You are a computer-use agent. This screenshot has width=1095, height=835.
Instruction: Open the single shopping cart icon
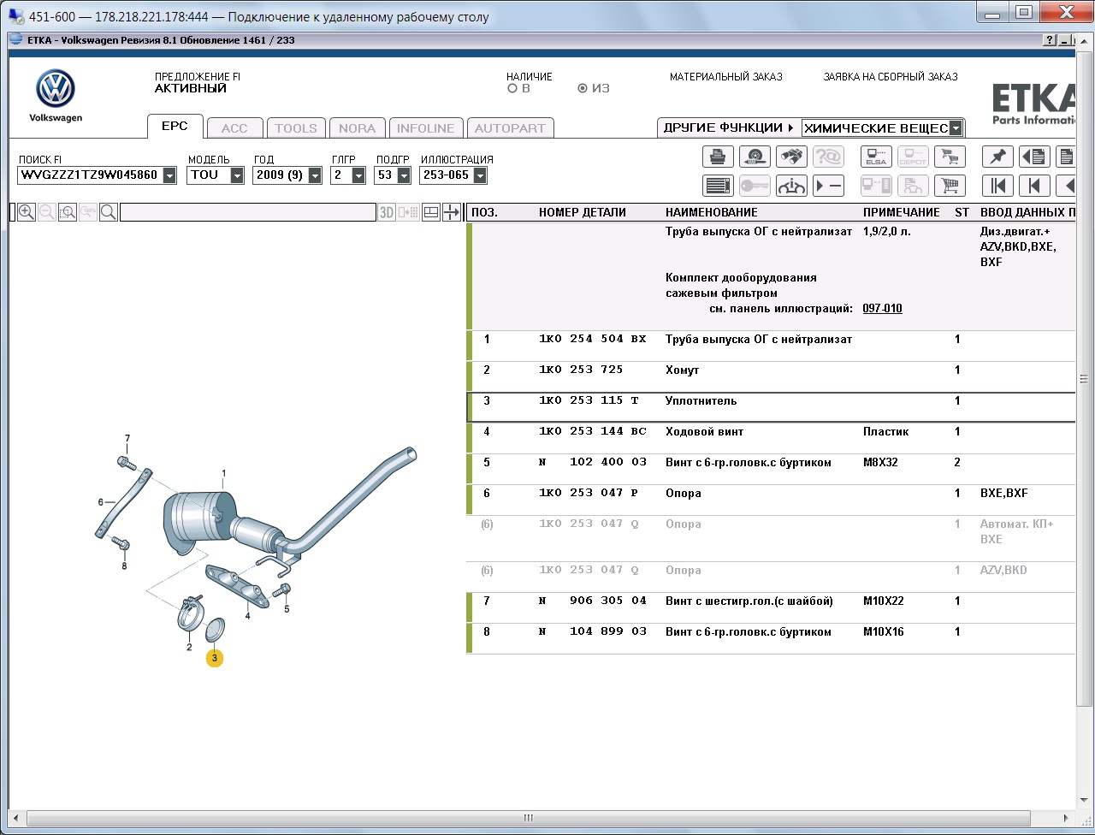pos(949,185)
